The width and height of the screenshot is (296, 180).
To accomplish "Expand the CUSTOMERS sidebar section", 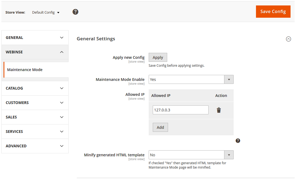I will click(35, 103).
